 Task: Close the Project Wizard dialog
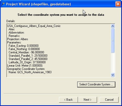tap(118, 4)
